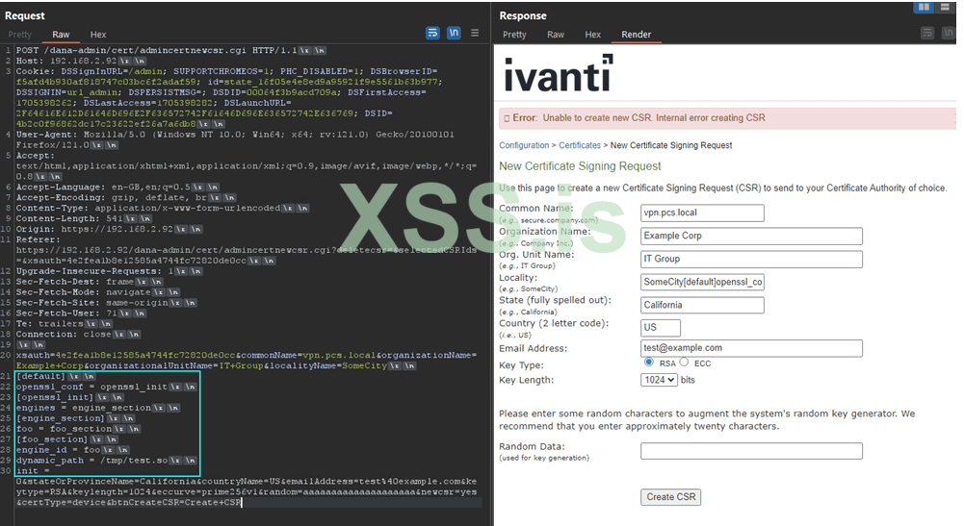Click the 'dynamic_path = /tmp/test.so' line
Viewport: 964px width, 526px height.
(106, 461)
